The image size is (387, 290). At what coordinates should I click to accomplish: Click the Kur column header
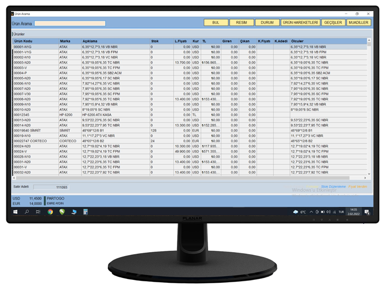196,41
